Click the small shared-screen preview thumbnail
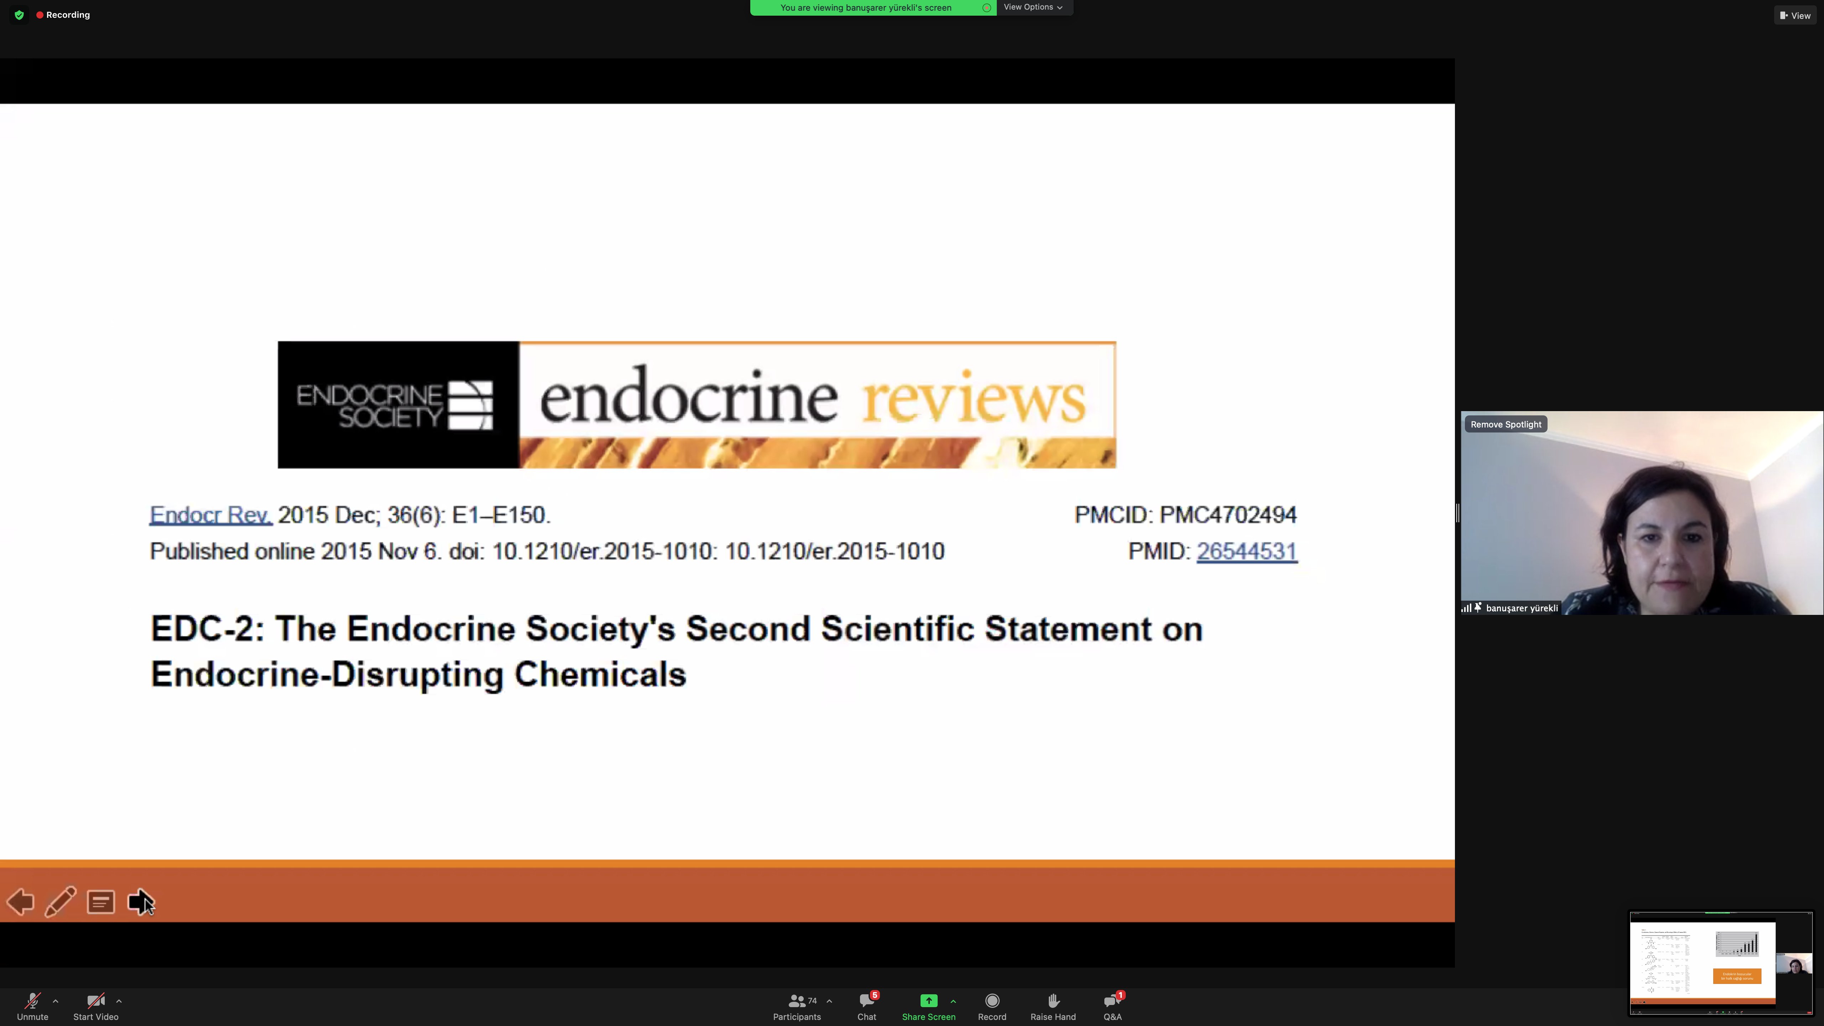This screenshot has height=1026, width=1824. point(1721,963)
